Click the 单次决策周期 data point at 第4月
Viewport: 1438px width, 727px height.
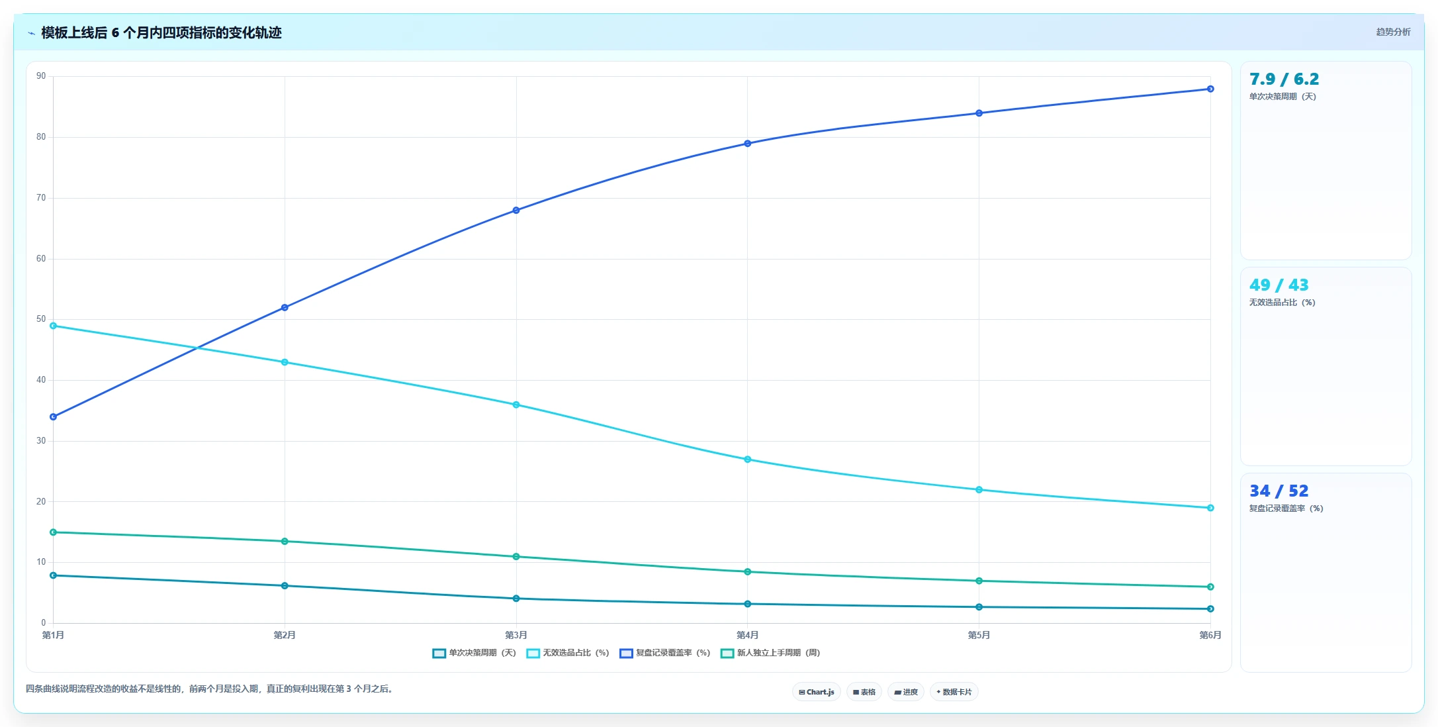click(x=748, y=604)
